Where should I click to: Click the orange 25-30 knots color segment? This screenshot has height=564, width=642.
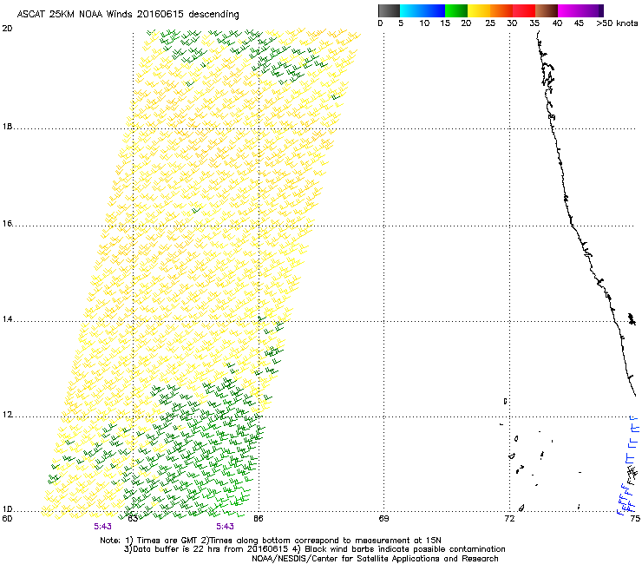(x=501, y=10)
